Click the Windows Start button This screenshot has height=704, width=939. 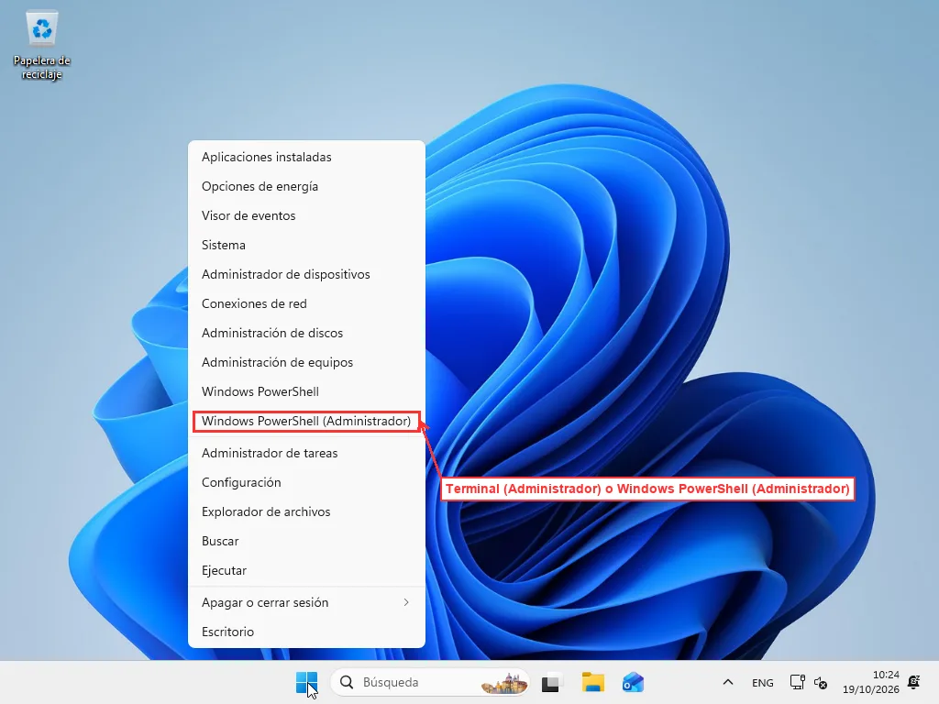coord(306,682)
